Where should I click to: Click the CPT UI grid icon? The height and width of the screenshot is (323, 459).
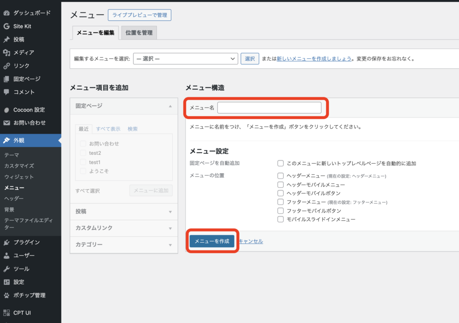6,313
